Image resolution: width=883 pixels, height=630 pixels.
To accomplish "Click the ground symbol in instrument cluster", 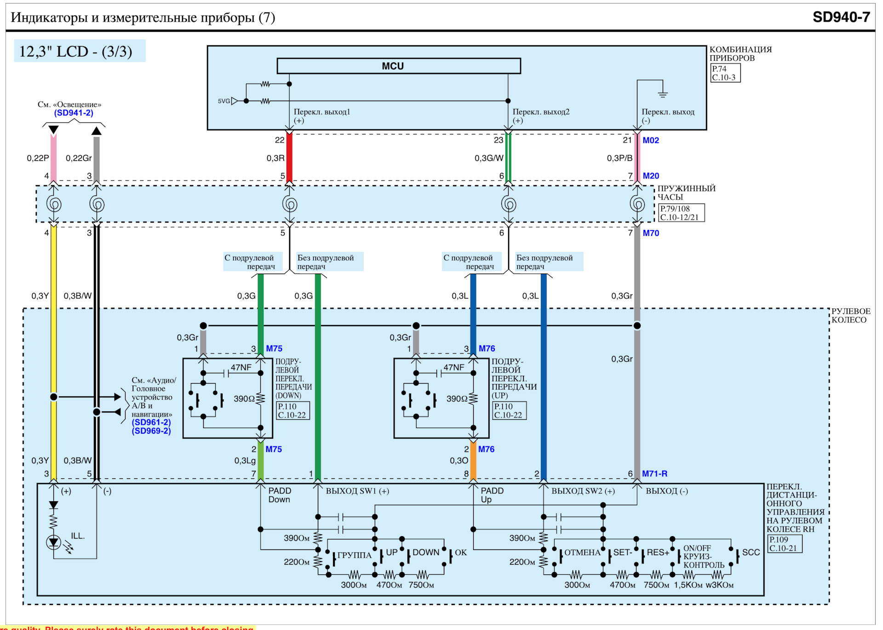I will click(662, 94).
